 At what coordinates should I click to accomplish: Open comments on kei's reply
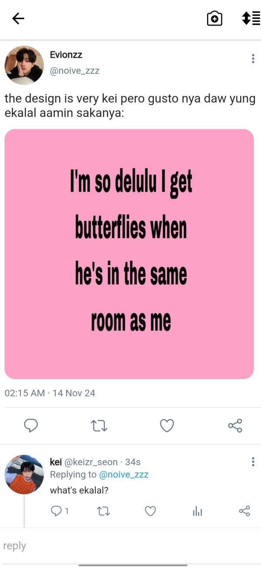pos(57,511)
